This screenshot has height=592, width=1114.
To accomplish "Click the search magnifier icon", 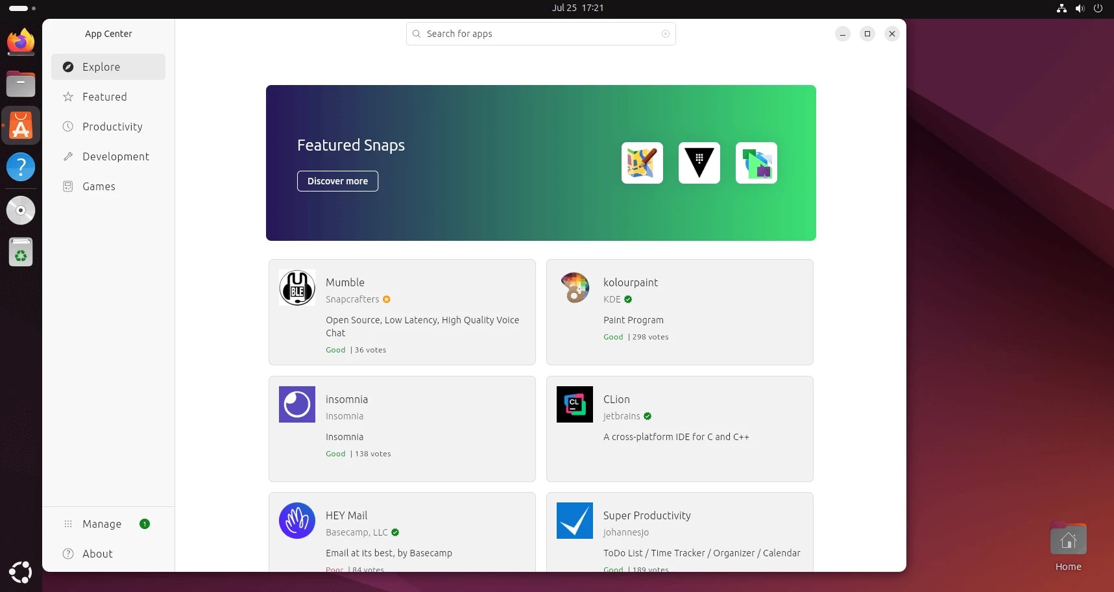I will (417, 34).
